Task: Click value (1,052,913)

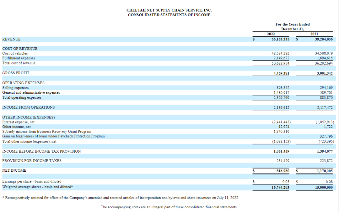Action: (325, 122)
